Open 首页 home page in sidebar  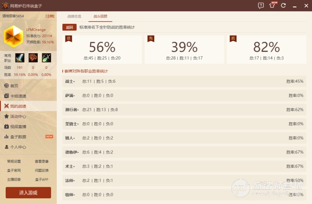[x=14, y=86]
